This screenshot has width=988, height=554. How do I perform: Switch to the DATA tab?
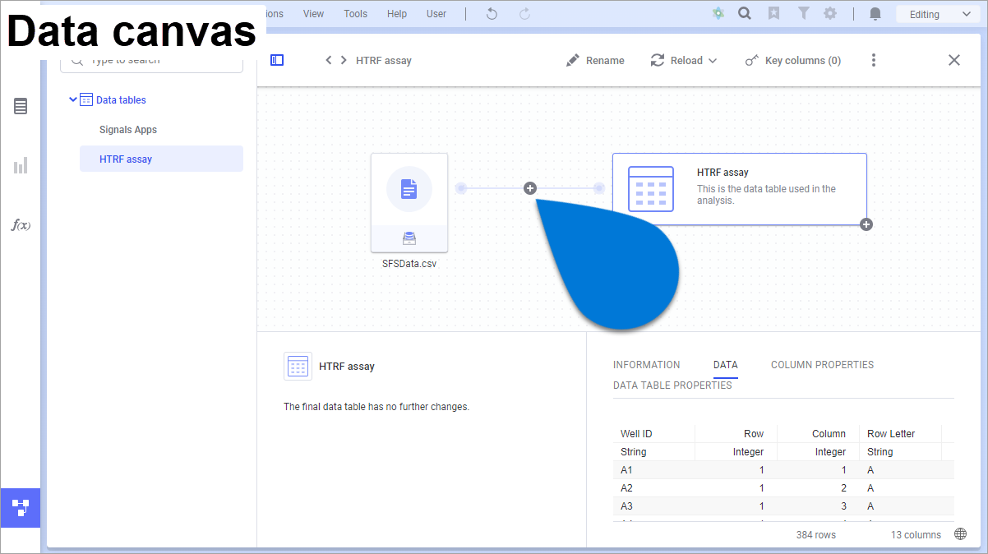click(726, 365)
